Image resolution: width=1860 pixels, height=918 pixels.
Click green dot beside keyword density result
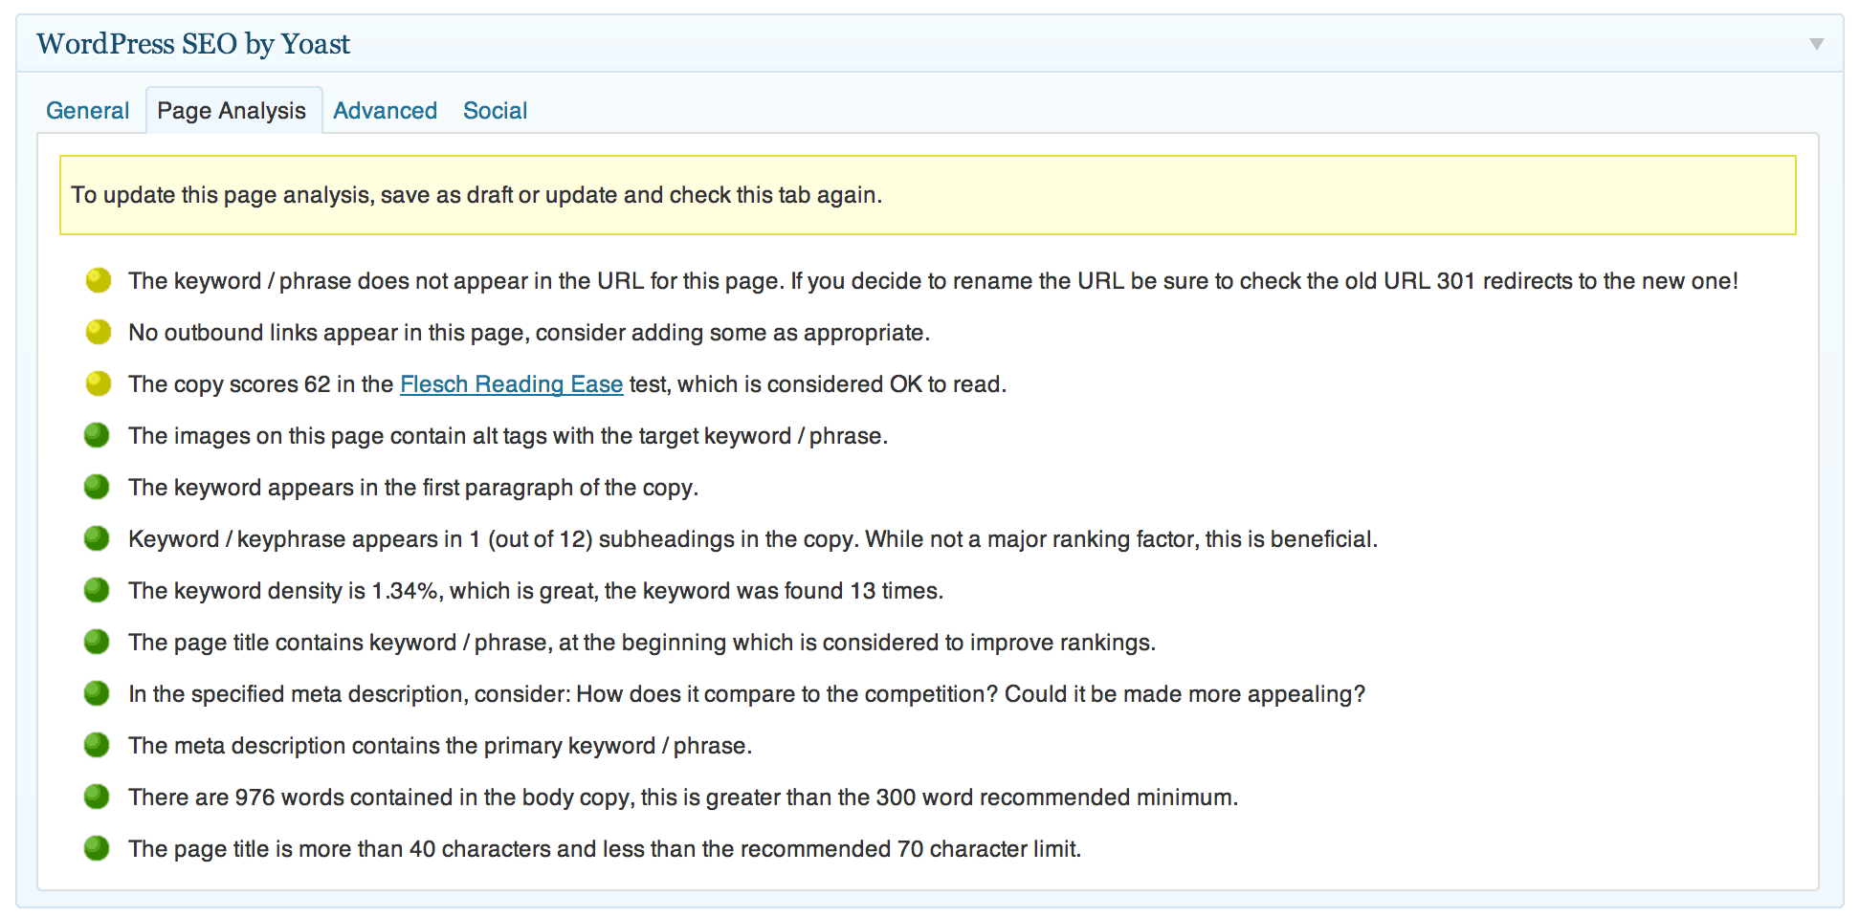coord(97,590)
